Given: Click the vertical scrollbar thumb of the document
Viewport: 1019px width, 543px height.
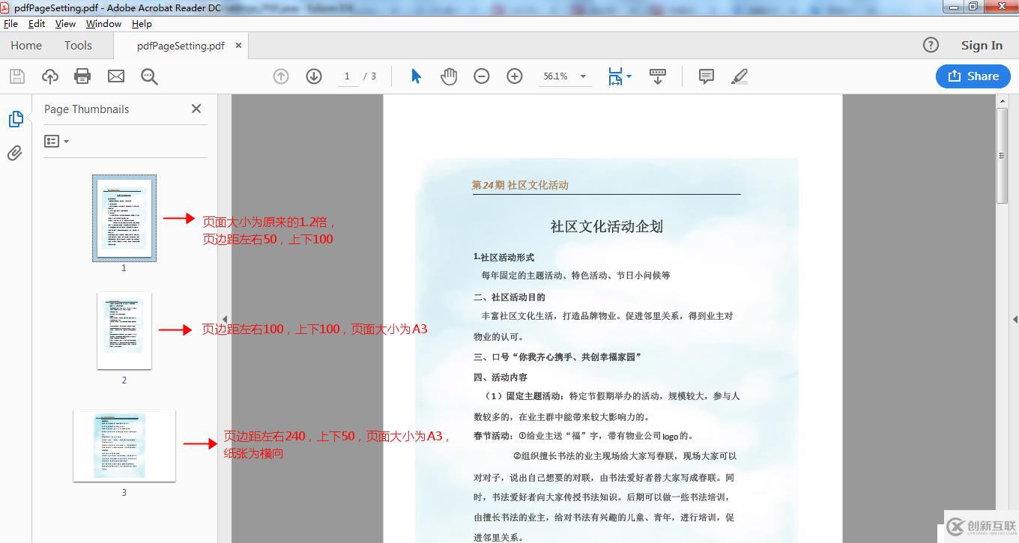Looking at the screenshot, I should 1002,155.
